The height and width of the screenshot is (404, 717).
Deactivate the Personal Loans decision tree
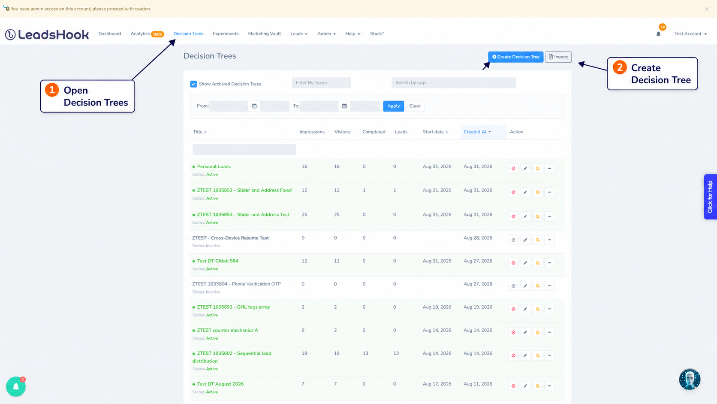[513, 168]
